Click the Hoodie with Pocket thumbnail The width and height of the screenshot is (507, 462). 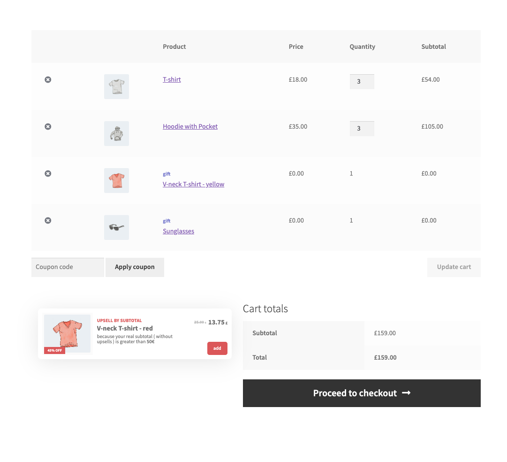(x=116, y=133)
